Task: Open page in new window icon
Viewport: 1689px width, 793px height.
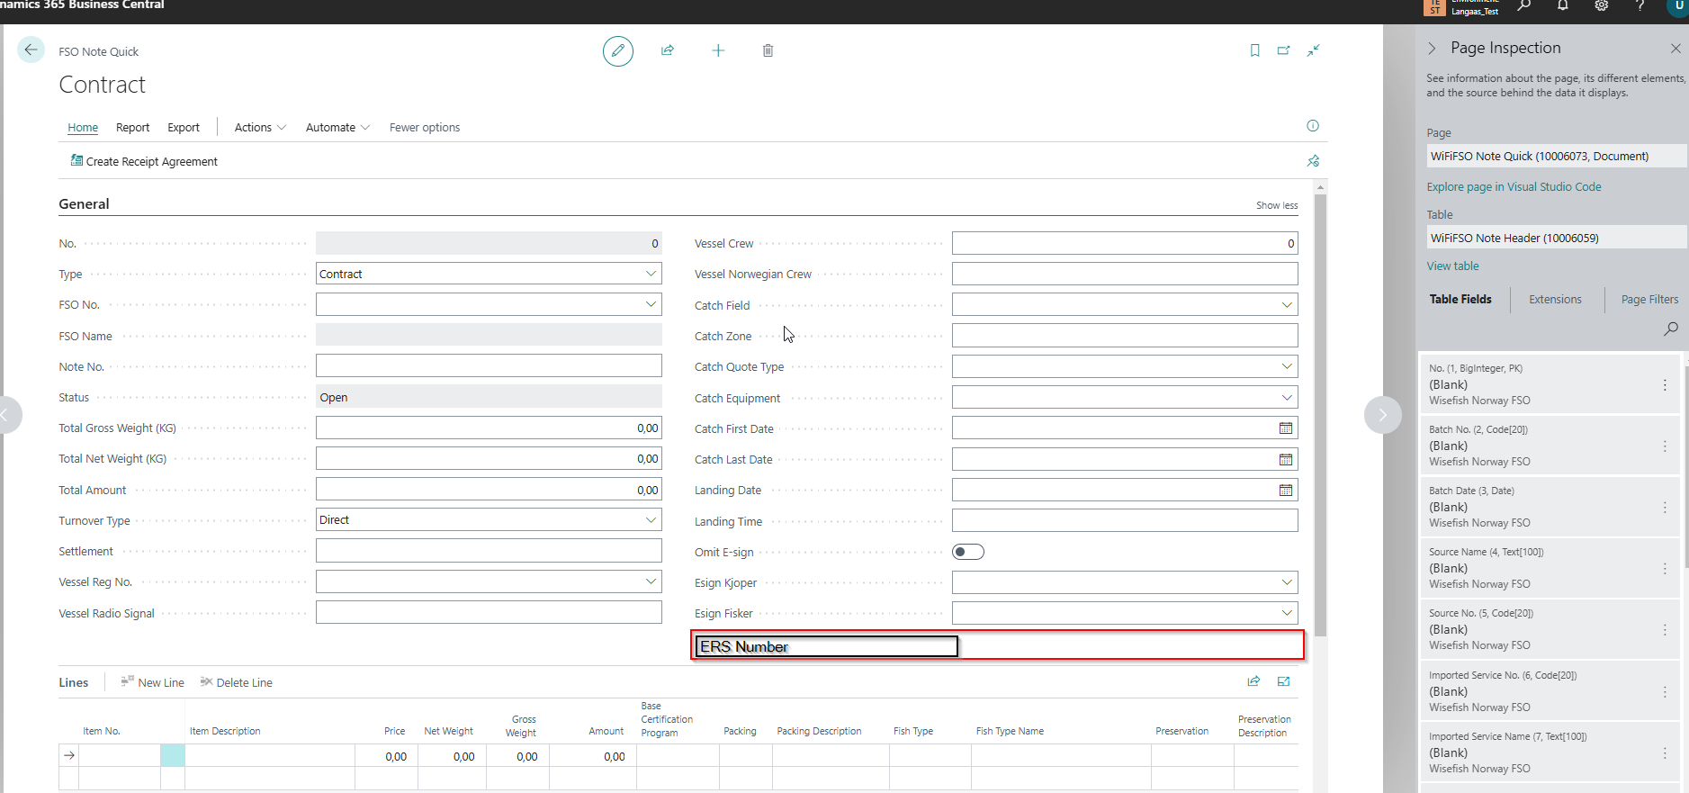Action: (x=1283, y=50)
